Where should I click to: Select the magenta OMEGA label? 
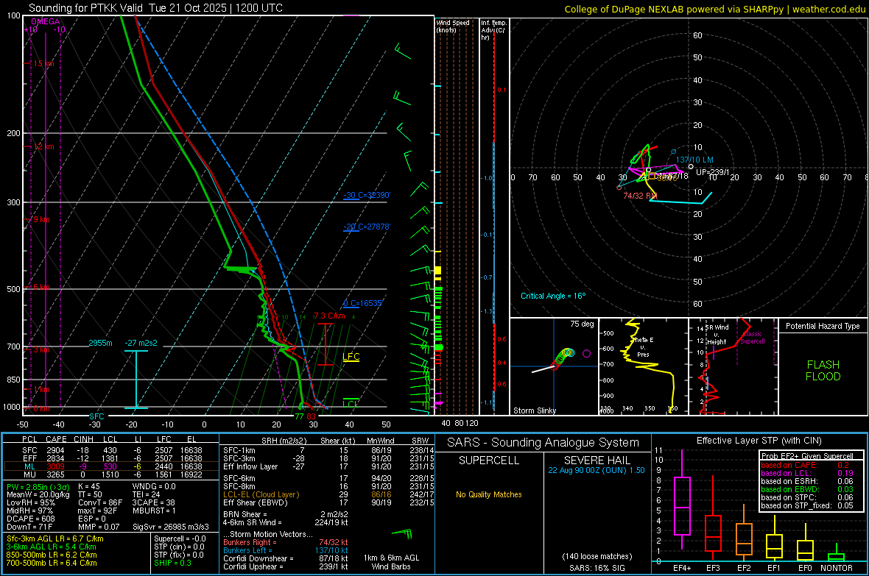[46, 21]
